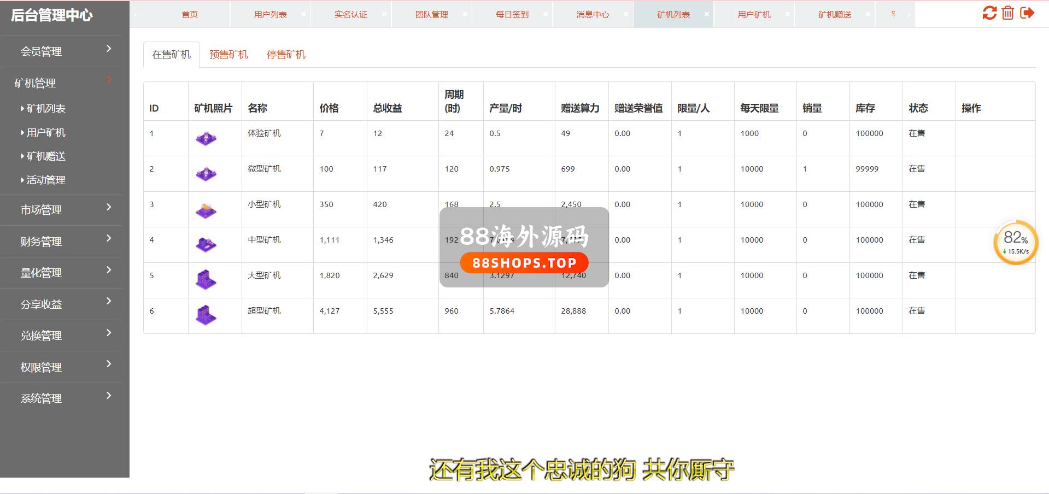
Task: Click the refresh icon at top right
Action: (989, 13)
